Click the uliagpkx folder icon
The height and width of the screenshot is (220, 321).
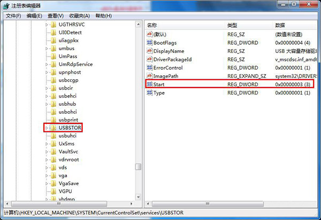click(53, 41)
